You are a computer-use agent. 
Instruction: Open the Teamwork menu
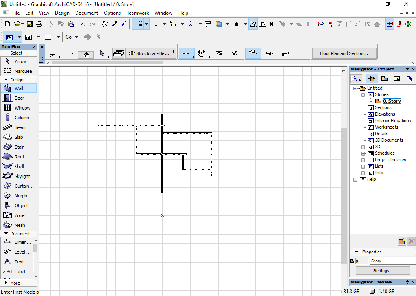pyautogui.click(x=137, y=13)
